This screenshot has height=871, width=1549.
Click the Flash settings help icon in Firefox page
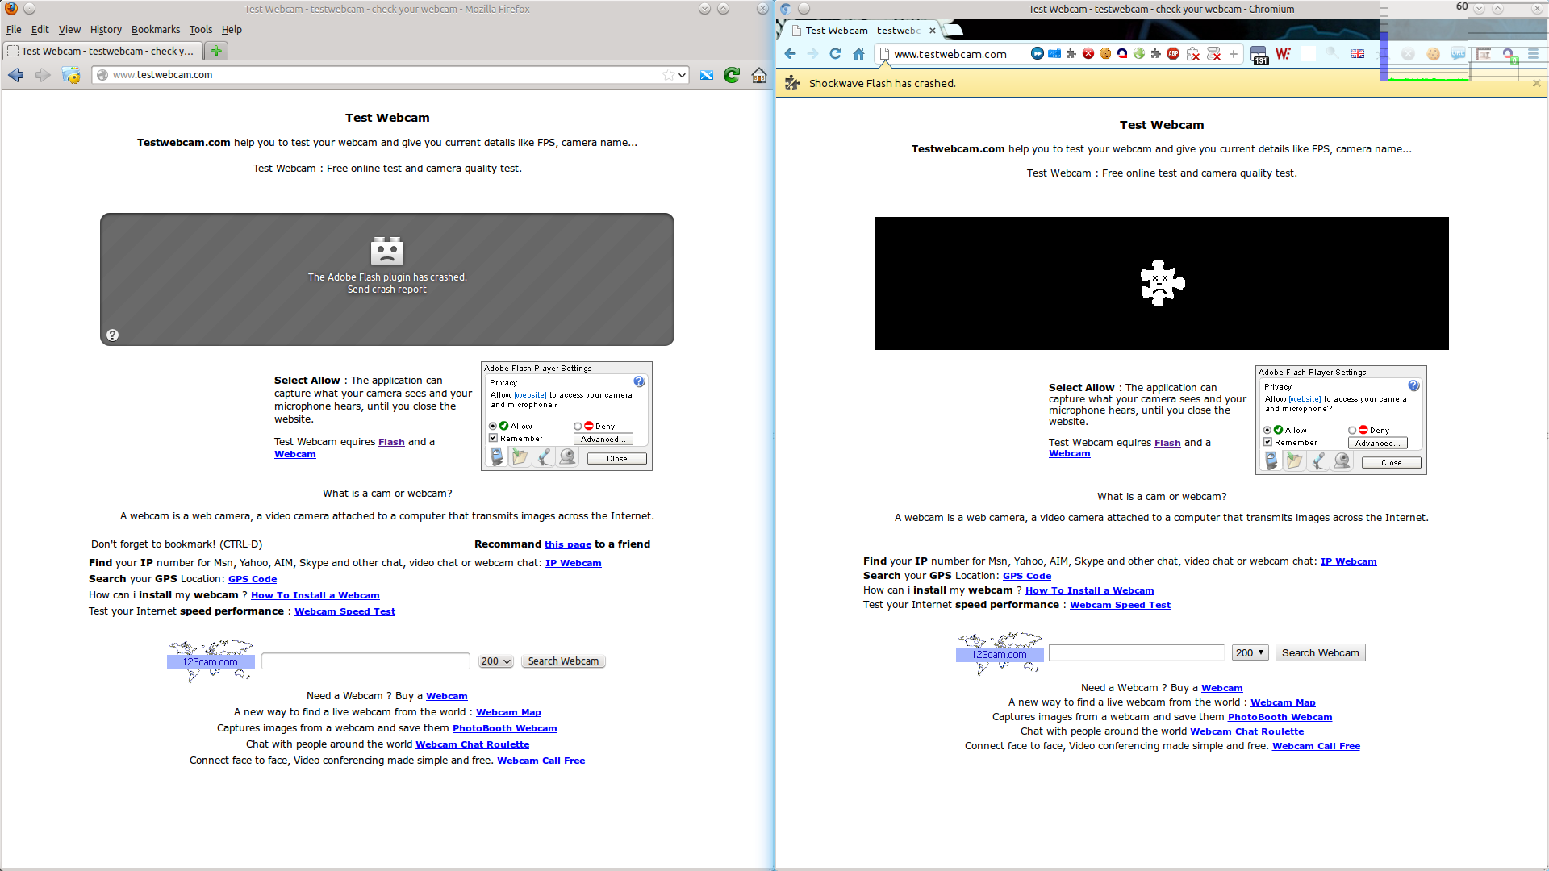pos(639,381)
